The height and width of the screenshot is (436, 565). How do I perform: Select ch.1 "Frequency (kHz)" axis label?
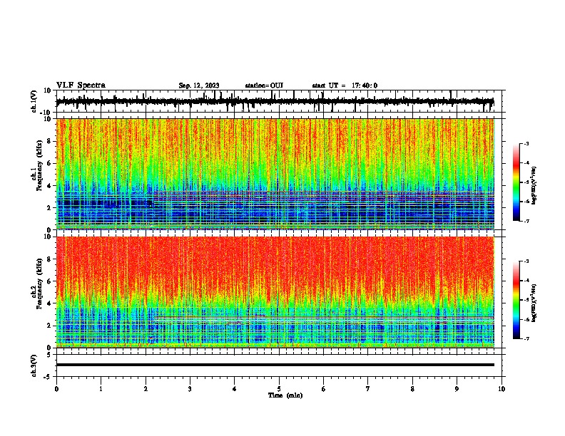tap(39, 165)
